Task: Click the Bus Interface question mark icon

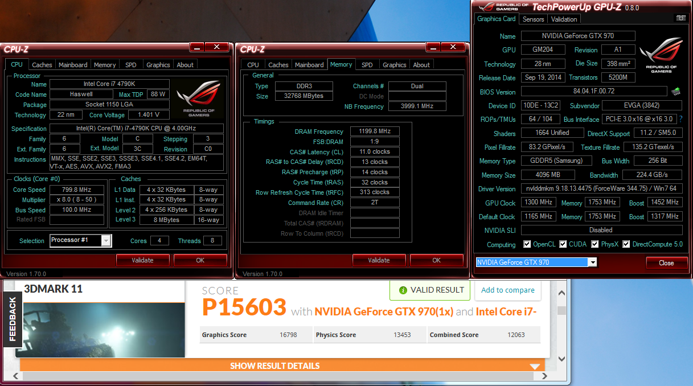Action: [x=680, y=119]
